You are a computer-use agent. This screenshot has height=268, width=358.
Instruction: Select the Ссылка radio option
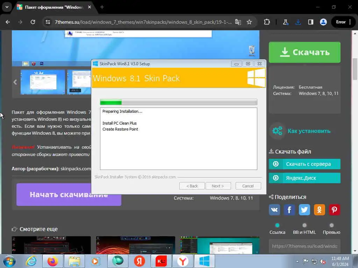click(277, 225)
